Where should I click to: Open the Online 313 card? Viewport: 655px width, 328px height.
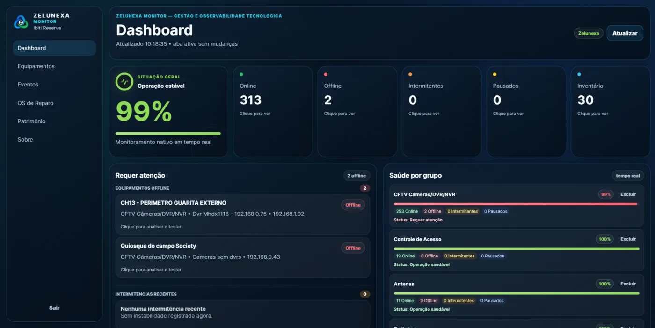(273, 112)
